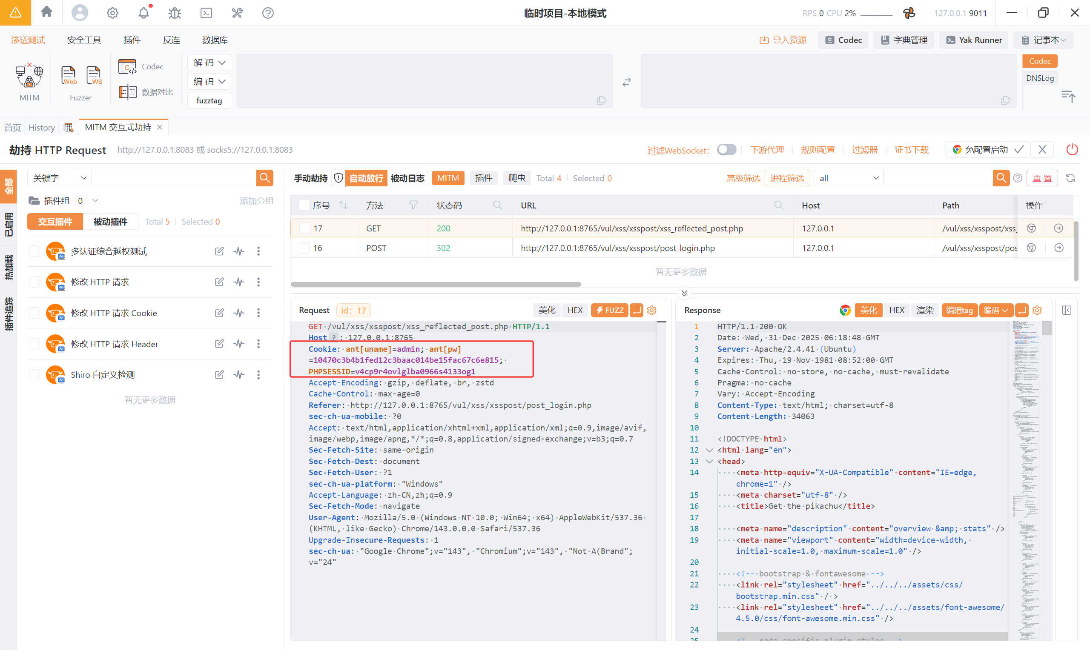The height and width of the screenshot is (650, 1090).
Task: Open Request panel settings gear
Action: [x=652, y=310]
